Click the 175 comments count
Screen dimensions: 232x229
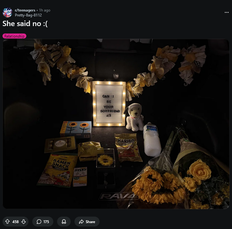click(x=46, y=222)
